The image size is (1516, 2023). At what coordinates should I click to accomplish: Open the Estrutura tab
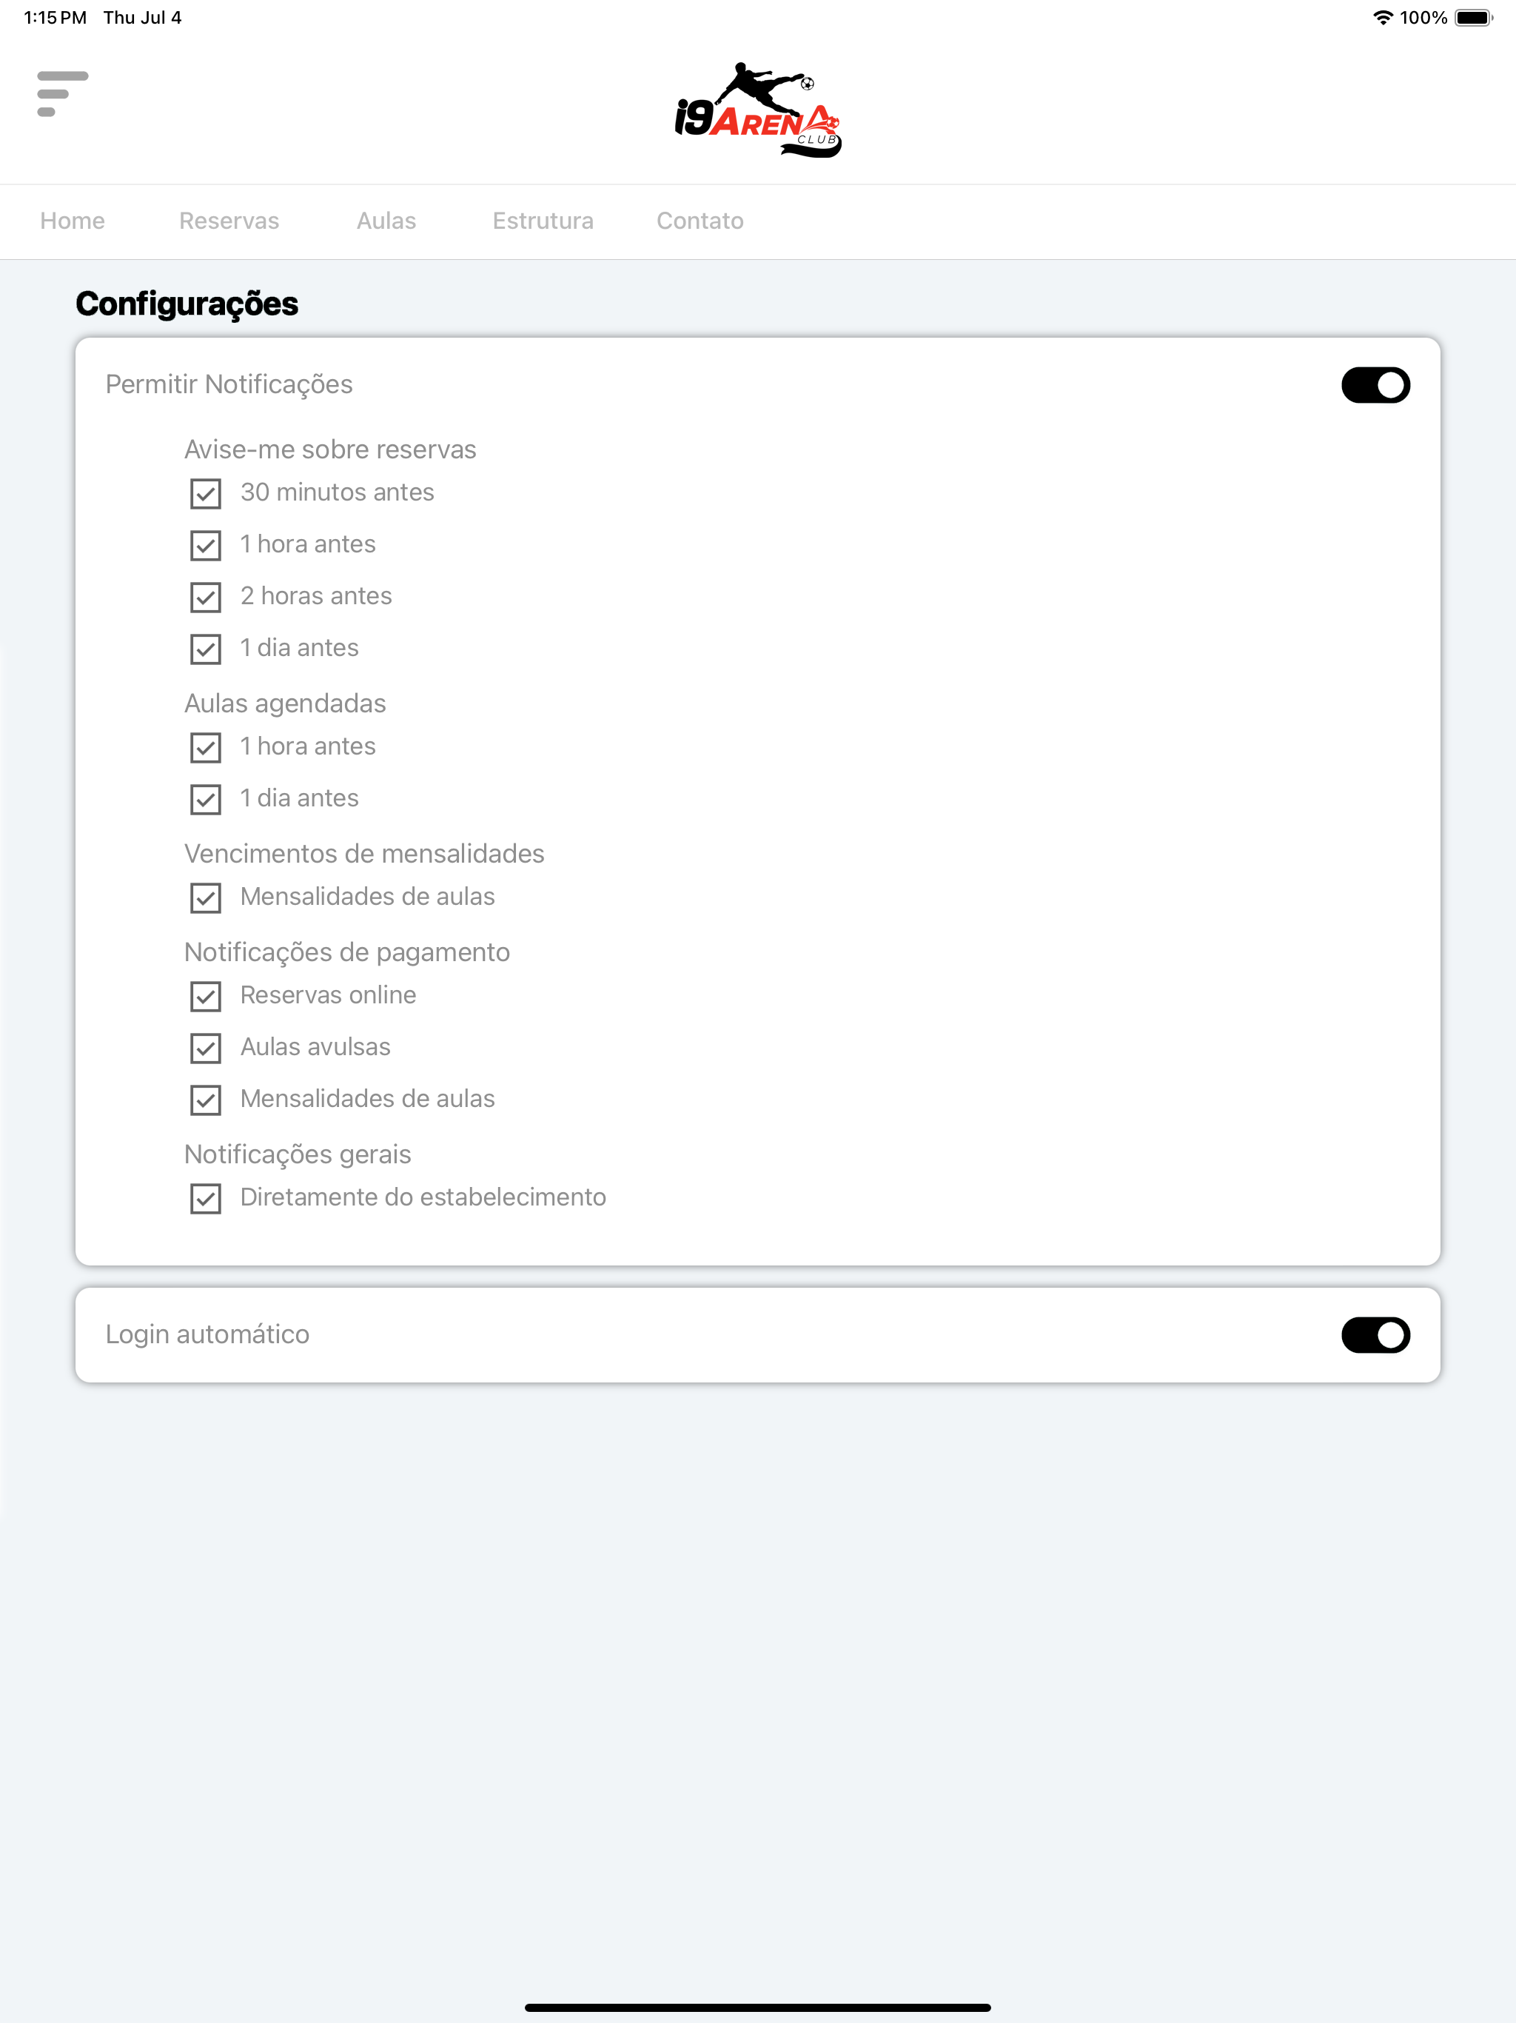click(543, 221)
